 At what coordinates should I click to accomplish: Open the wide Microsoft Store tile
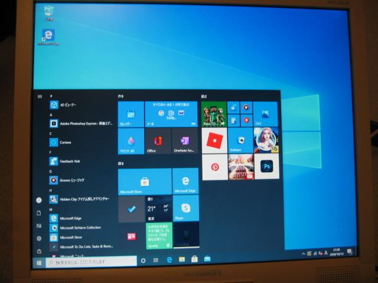(x=145, y=182)
